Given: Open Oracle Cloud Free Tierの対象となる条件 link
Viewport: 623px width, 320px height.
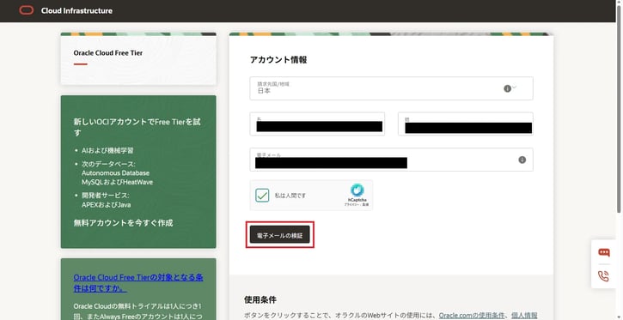Looking at the screenshot, I should pos(138,283).
